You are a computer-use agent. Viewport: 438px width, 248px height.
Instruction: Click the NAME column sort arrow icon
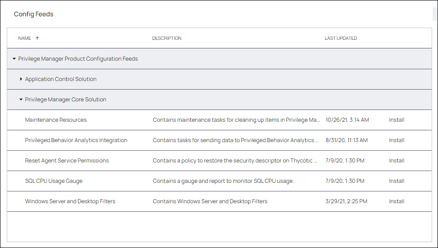pos(37,38)
